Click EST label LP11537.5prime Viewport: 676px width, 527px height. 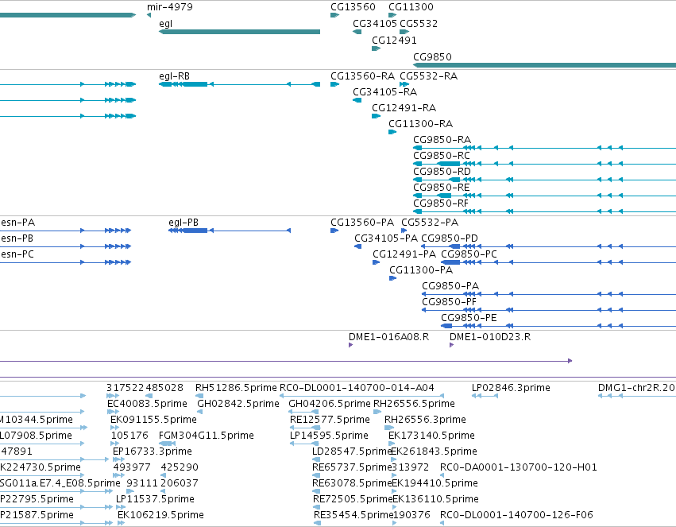pos(155,499)
